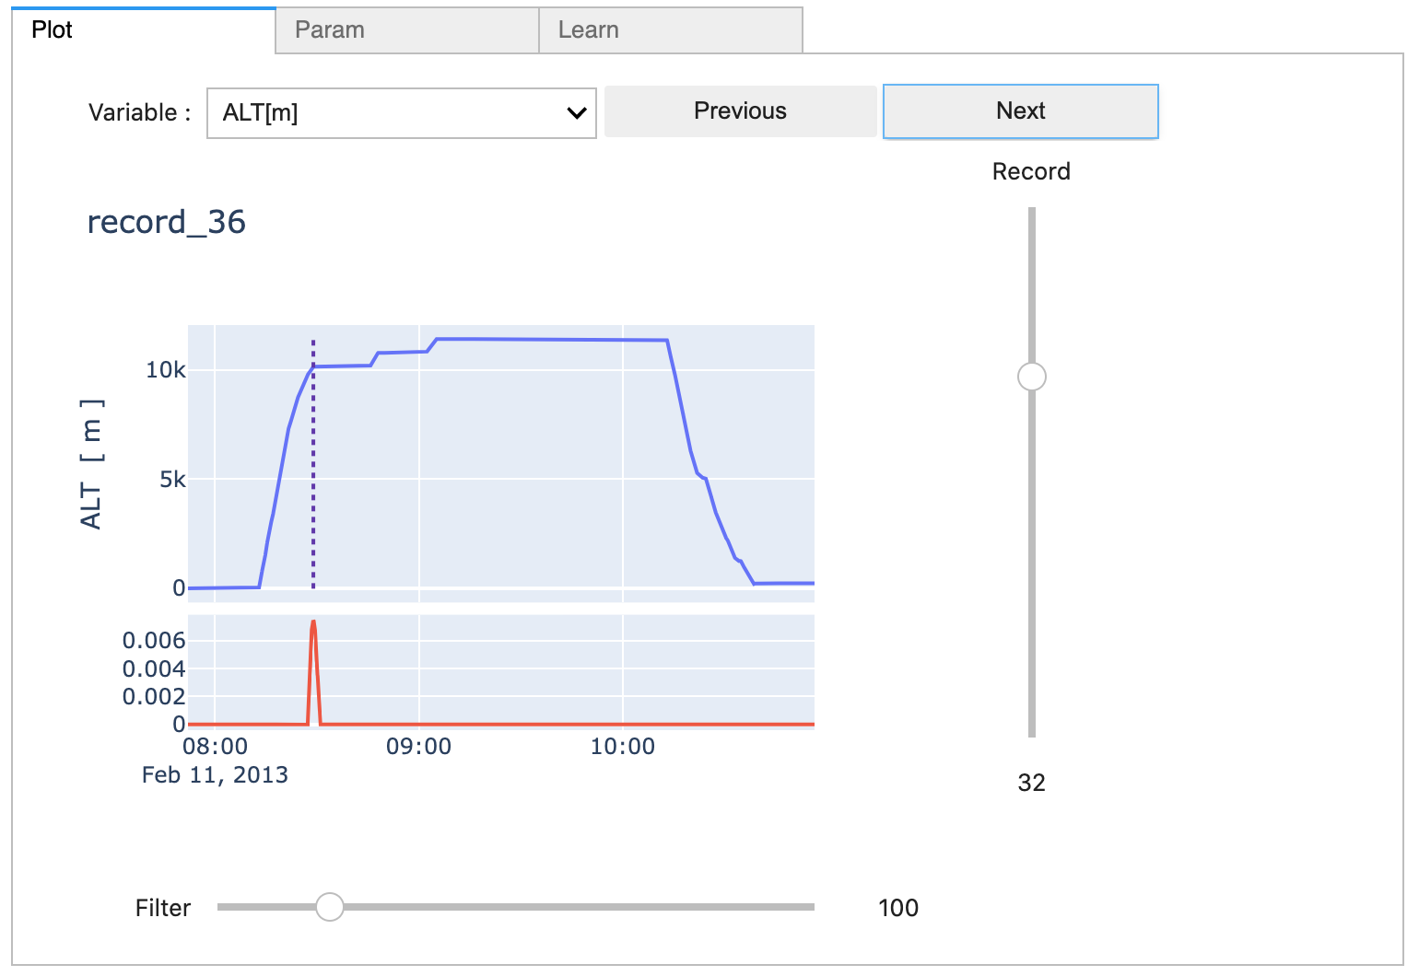Click the purple dotted vertical marker line
The height and width of the screenshot is (976, 1419).
click(x=313, y=479)
